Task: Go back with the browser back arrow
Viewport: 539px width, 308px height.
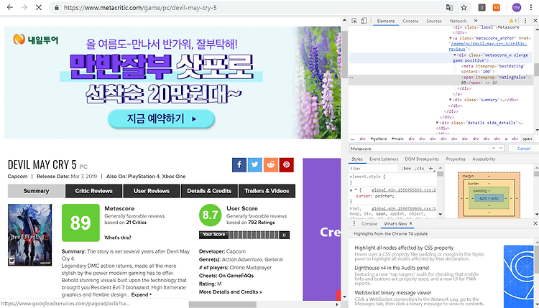Action: [x=10, y=7]
